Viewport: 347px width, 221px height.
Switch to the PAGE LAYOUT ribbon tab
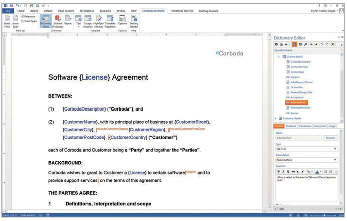coord(66,11)
